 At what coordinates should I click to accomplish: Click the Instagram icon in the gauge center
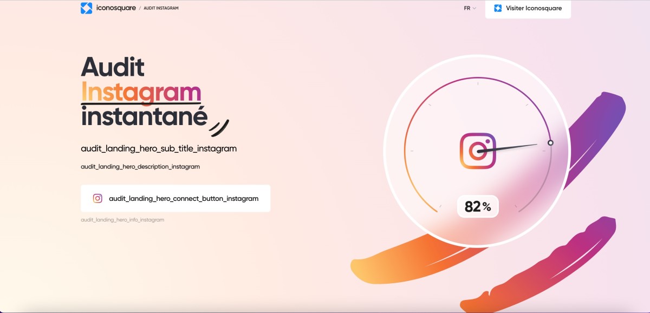pos(478,151)
